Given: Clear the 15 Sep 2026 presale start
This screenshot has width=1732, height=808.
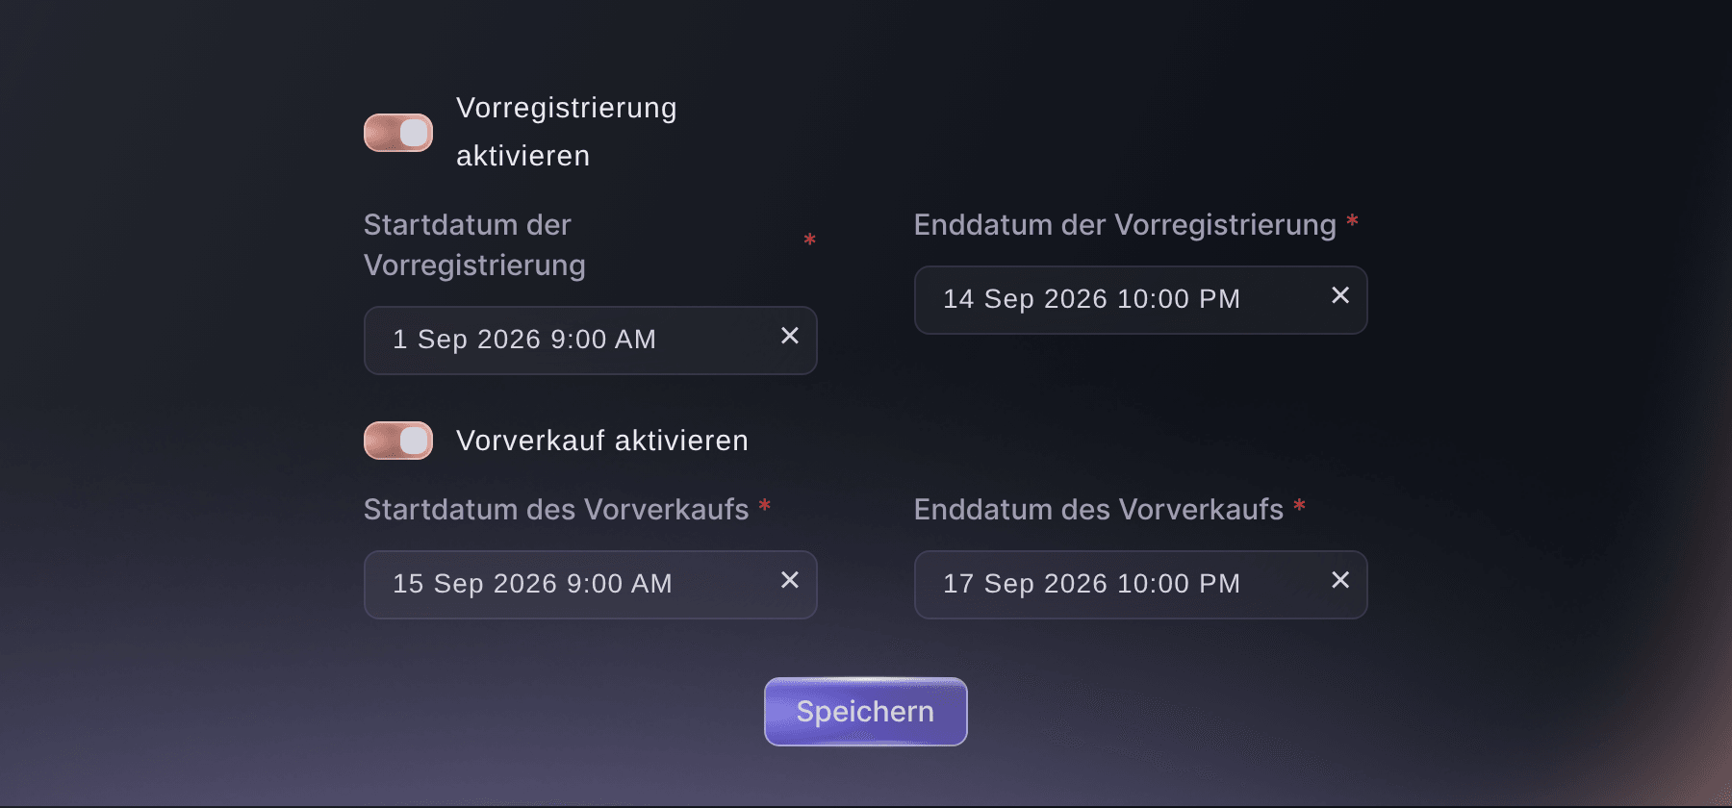Looking at the screenshot, I should [x=790, y=580].
